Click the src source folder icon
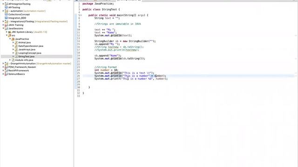 tap(10, 36)
